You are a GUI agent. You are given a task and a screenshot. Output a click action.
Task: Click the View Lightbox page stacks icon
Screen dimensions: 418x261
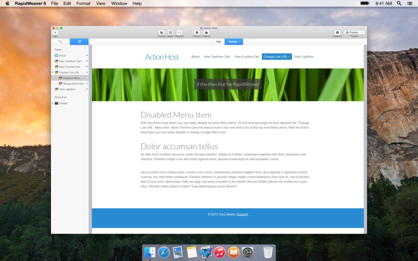(56, 89)
